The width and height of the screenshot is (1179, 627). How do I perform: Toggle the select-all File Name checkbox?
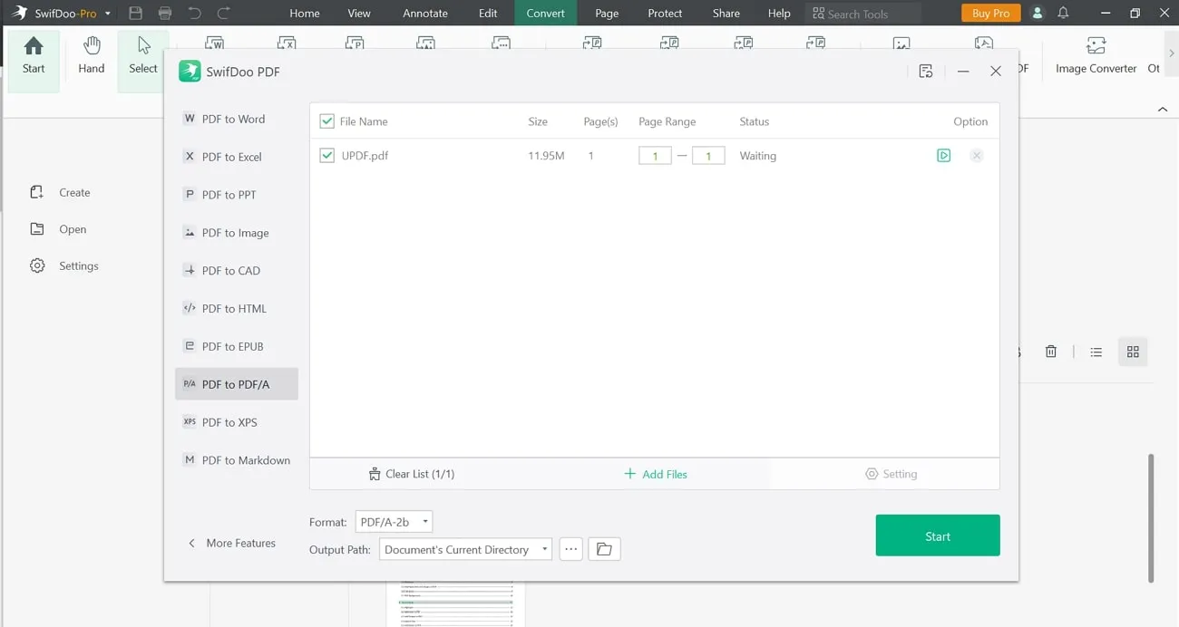pos(327,121)
